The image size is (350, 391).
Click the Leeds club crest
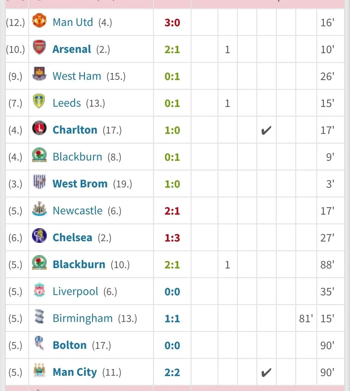point(39,101)
